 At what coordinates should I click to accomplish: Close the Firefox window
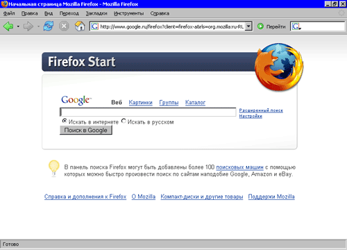click(x=342, y=4)
